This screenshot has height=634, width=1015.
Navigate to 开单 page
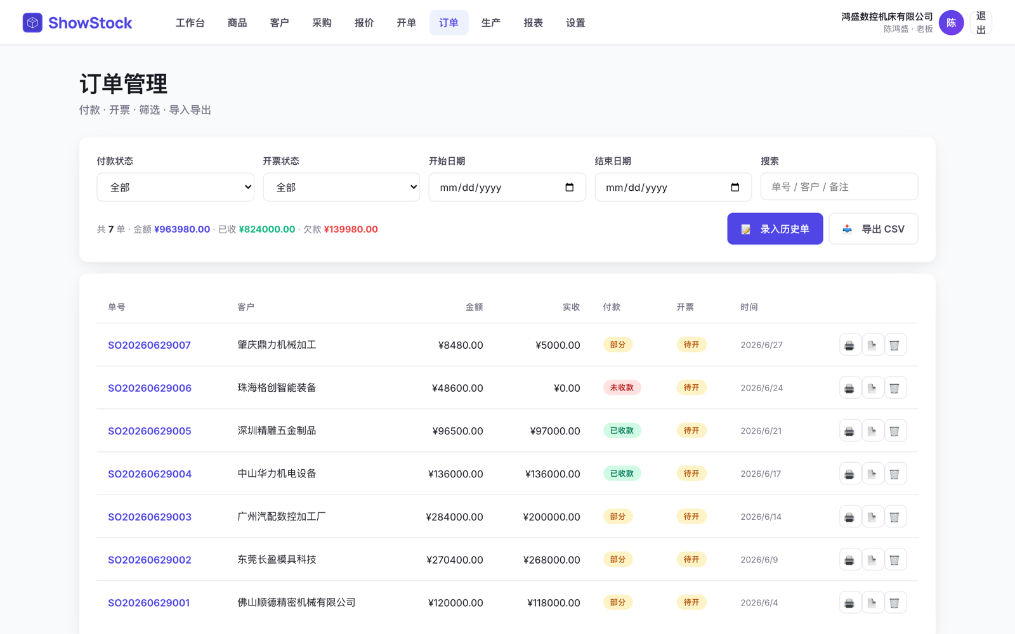pos(407,23)
